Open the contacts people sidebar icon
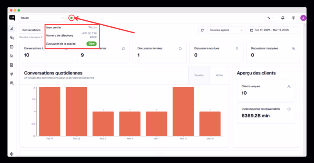The image size is (314, 163). [12, 83]
